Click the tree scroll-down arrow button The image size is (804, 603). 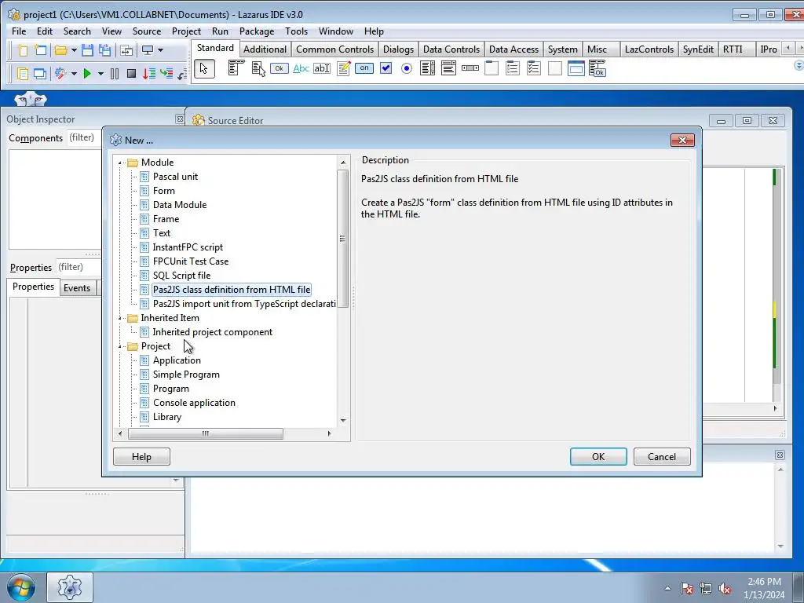coord(343,421)
